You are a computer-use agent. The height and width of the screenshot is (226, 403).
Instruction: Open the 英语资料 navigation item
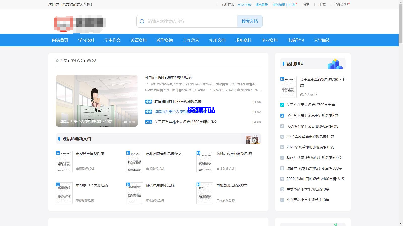coord(139,40)
